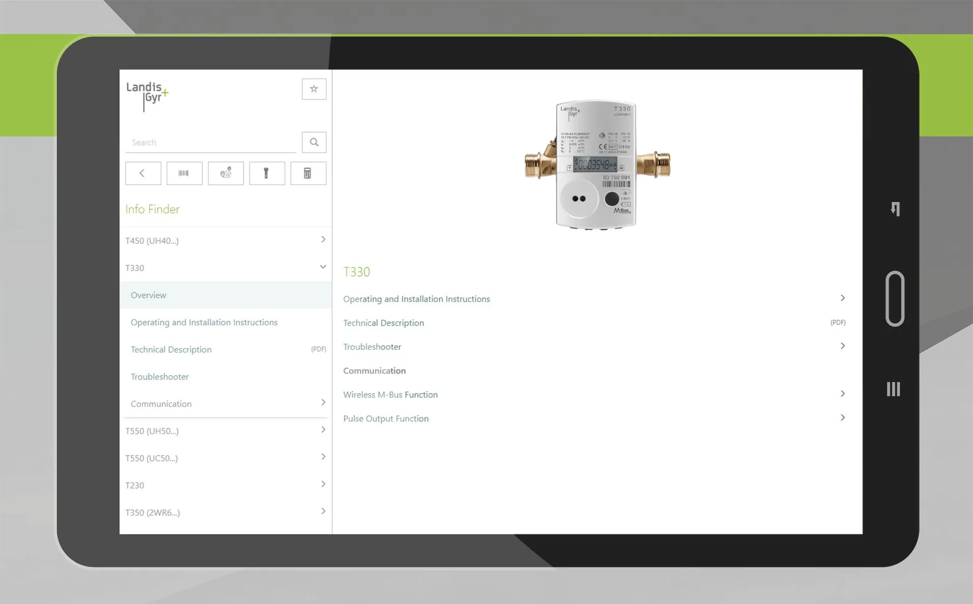Image resolution: width=973 pixels, height=604 pixels.
Task: Select Overview in the sidebar
Action: coord(226,295)
